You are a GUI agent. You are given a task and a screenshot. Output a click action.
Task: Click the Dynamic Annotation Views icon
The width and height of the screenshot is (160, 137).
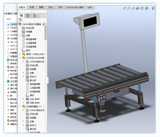(x=142, y=8)
